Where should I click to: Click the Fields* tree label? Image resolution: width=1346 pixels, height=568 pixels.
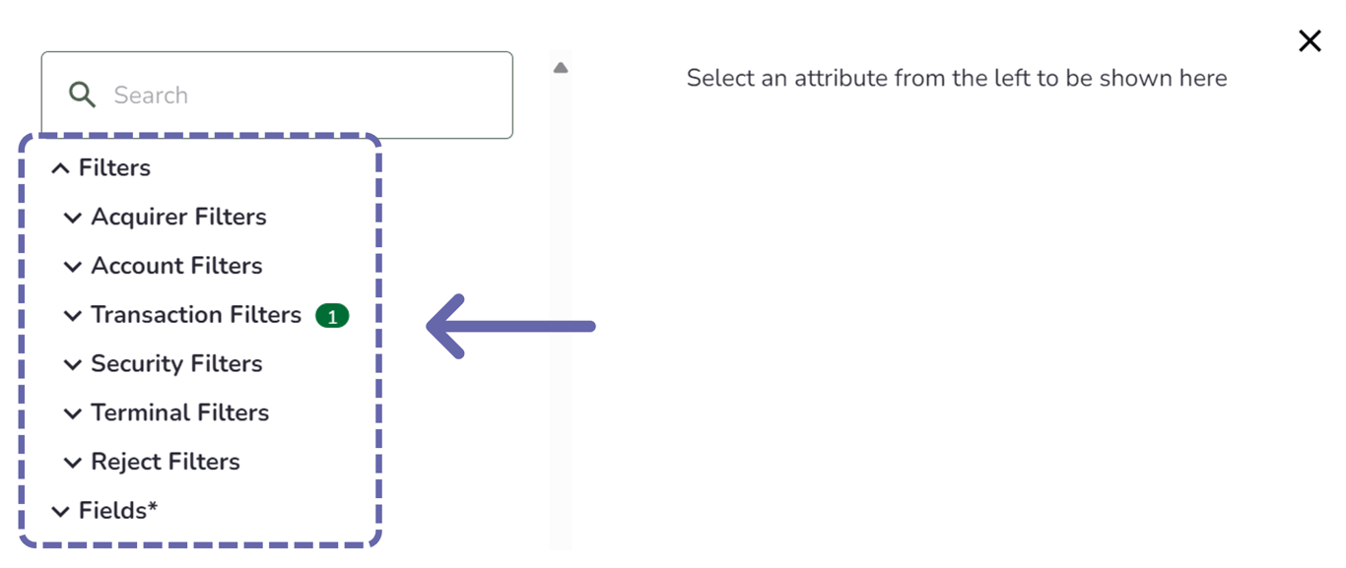point(118,511)
